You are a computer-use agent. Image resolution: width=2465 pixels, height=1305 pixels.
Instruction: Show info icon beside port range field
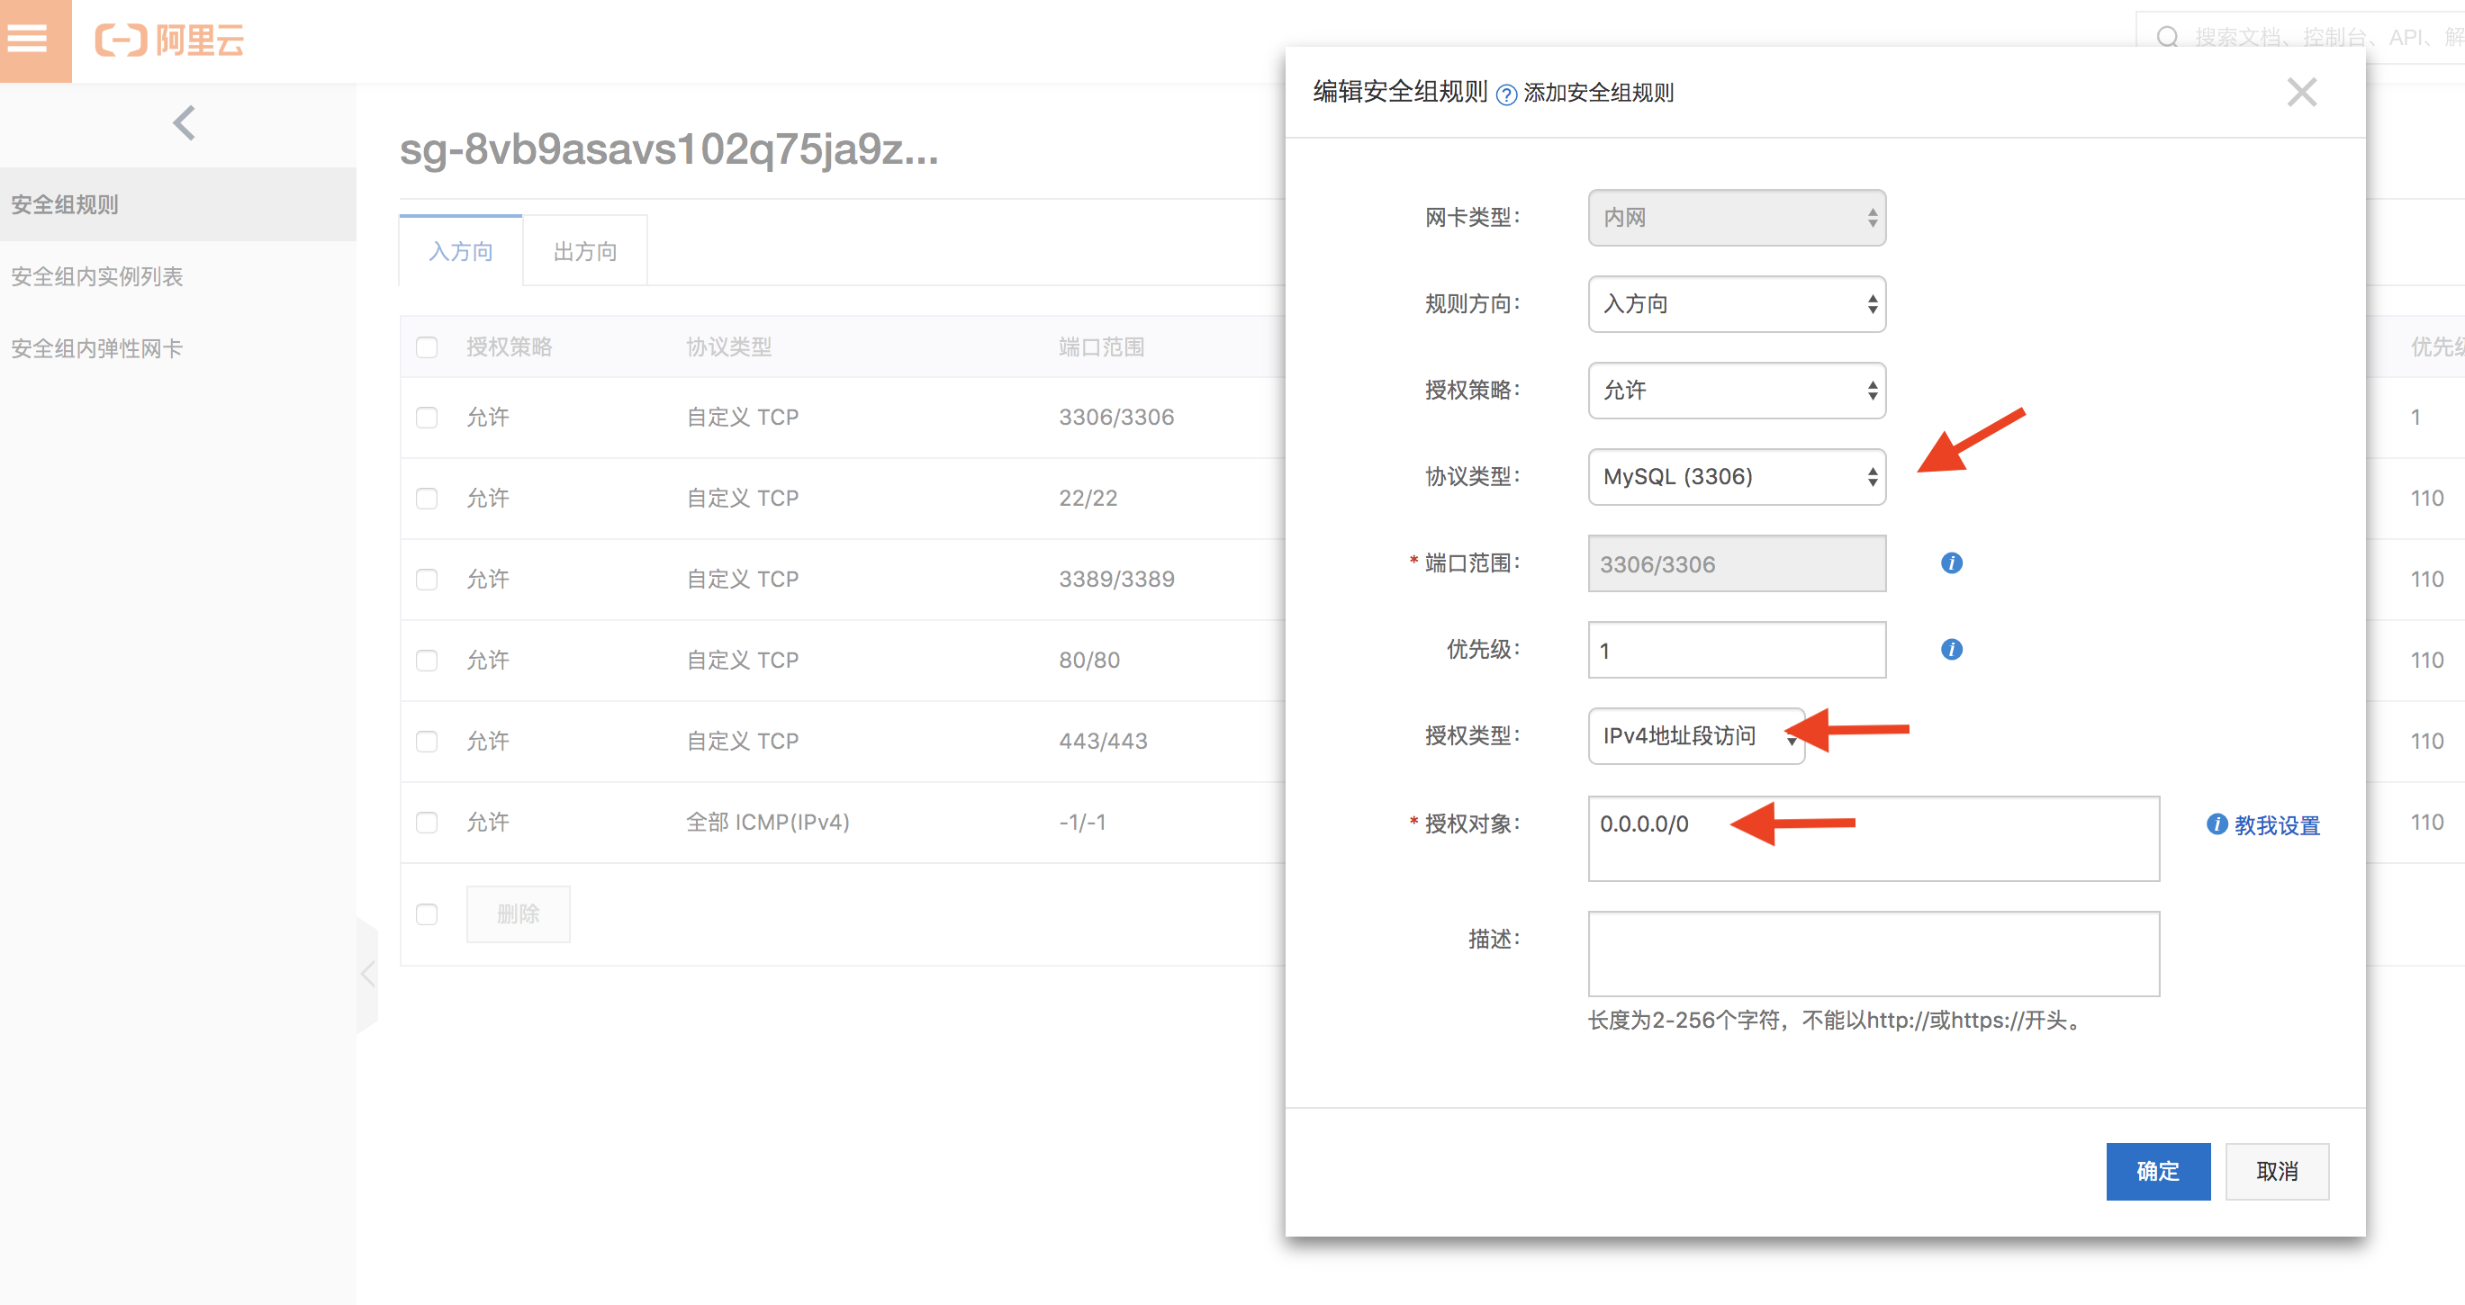[1951, 562]
